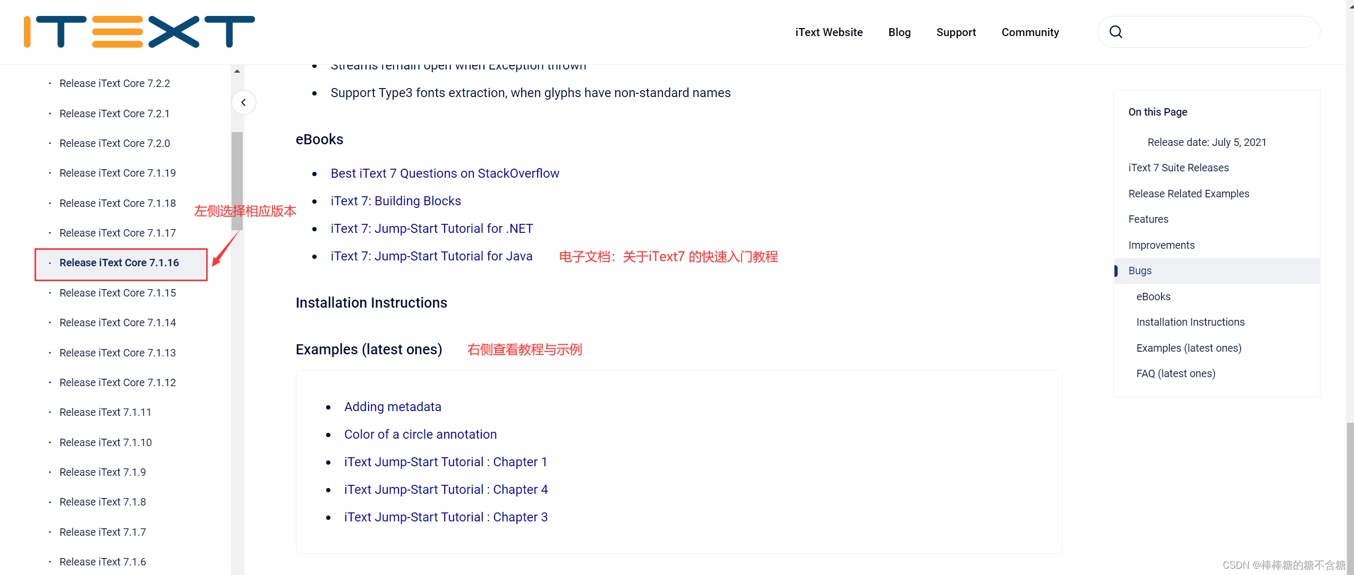
Task: Open Release iText Core 7.2.2
Action: coord(115,83)
